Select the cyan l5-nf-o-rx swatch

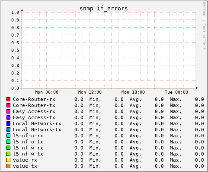9,136
